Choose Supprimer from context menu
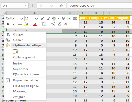 [25, 69]
